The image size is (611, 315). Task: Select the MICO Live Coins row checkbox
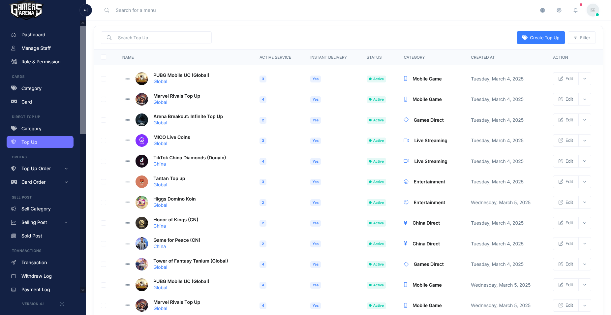104,141
